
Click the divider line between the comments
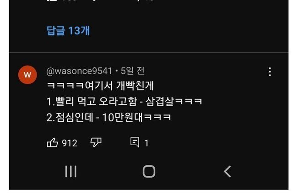tap(148, 53)
